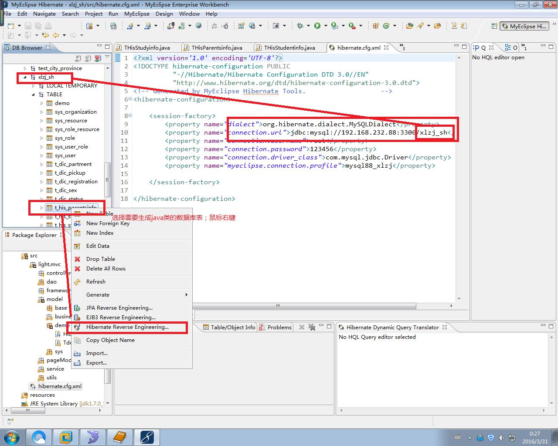Open Back history dropdown arrow
Image resolution: width=558 pixels, height=446 pixels.
click(x=64, y=35)
